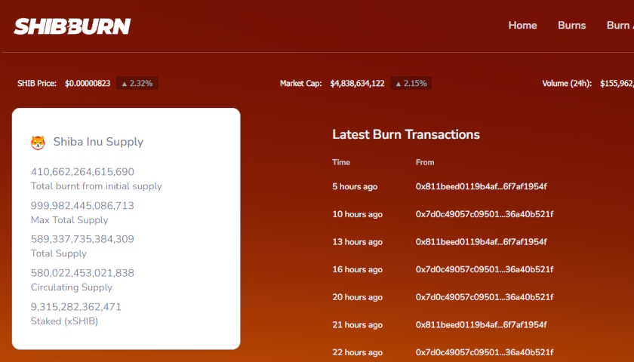
Task: Click the Shiba Inu dog icon
Action: 38,143
